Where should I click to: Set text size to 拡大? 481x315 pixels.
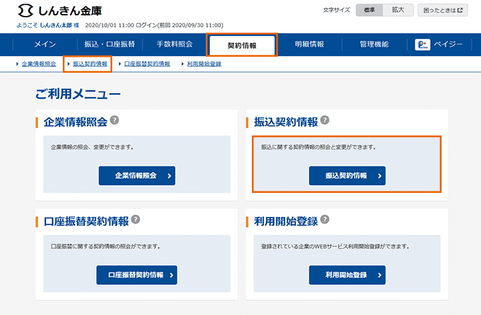point(398,10)
